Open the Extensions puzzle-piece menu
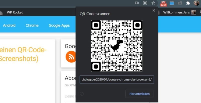The width and height of the screenshot is (201, 103). (x=188, y=3)
